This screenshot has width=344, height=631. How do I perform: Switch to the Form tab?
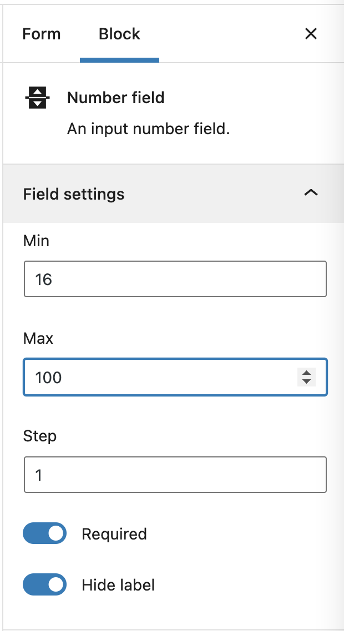pos(42,34)
